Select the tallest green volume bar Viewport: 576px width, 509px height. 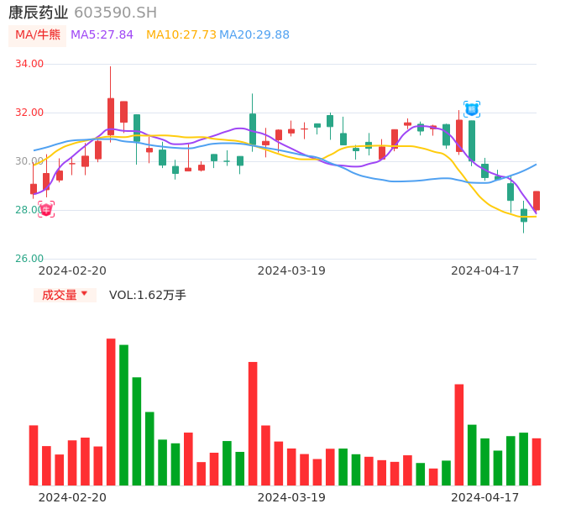(123, 415)
